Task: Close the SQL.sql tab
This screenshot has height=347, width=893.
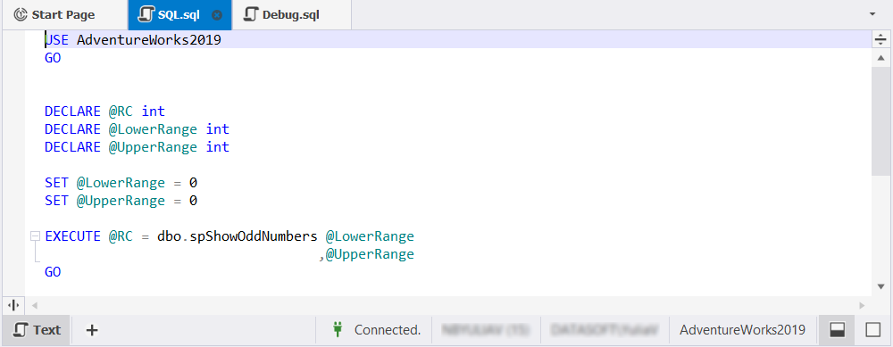Action: pyautogui.click(x=216, y=15)
